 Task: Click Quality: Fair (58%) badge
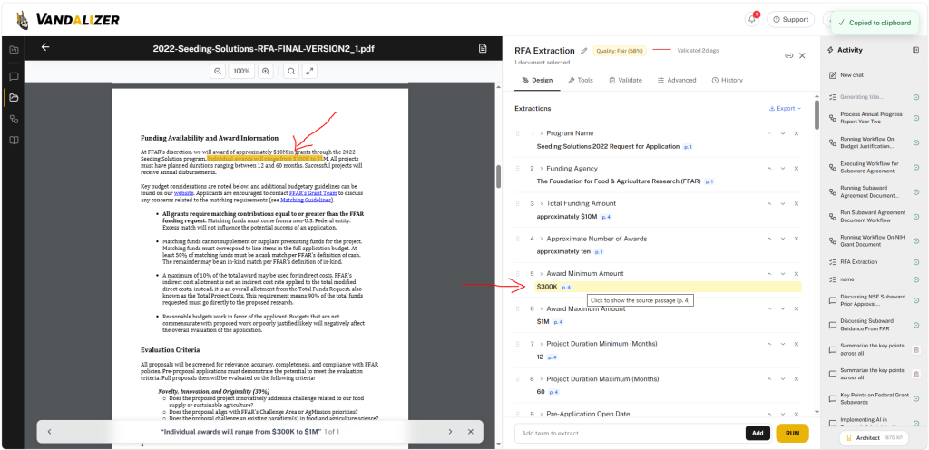(x=620, y=51)
